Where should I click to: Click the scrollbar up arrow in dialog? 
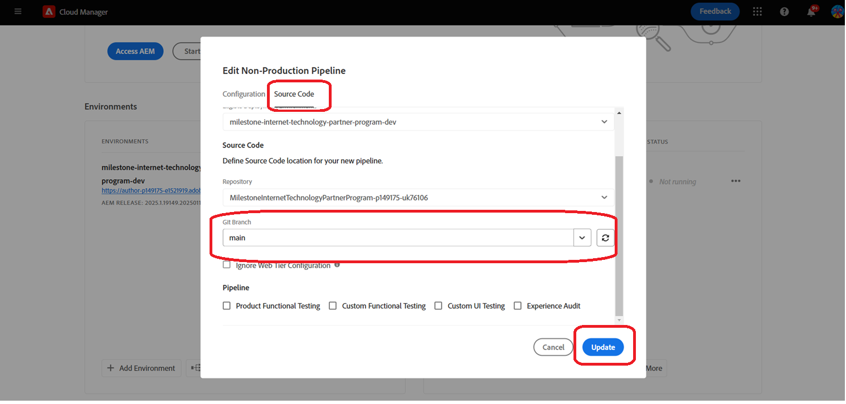coord(619,114)
